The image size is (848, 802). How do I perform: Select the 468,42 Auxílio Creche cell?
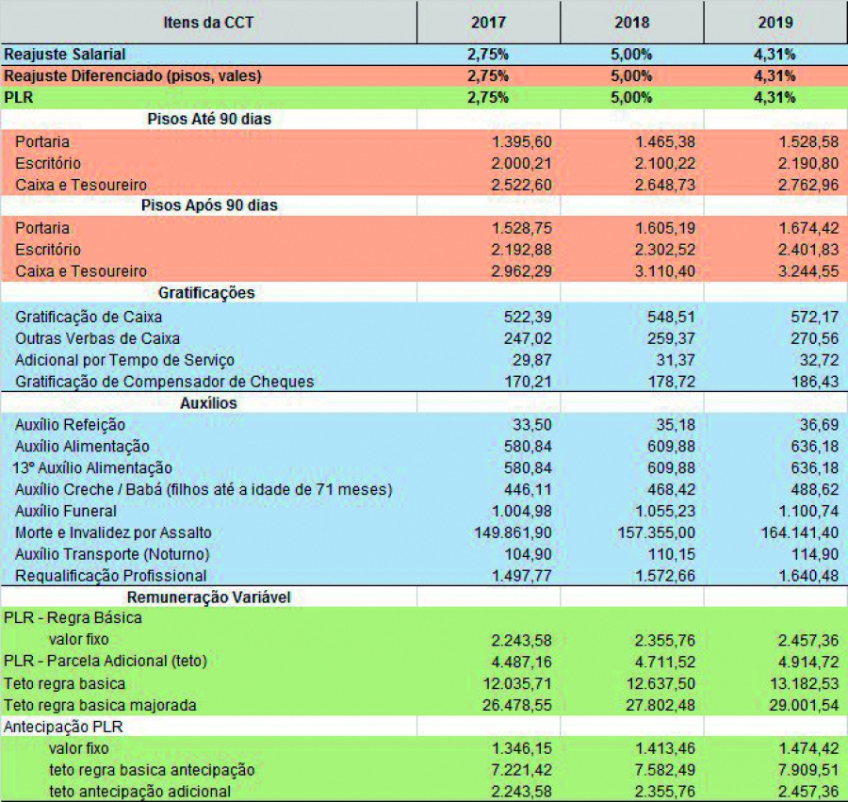(x=671, y=490)
